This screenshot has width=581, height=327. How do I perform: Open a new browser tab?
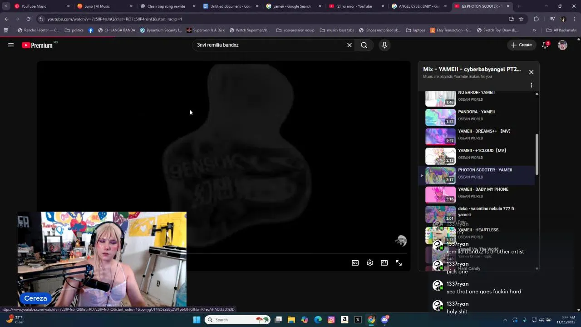[x=519, y=6]
